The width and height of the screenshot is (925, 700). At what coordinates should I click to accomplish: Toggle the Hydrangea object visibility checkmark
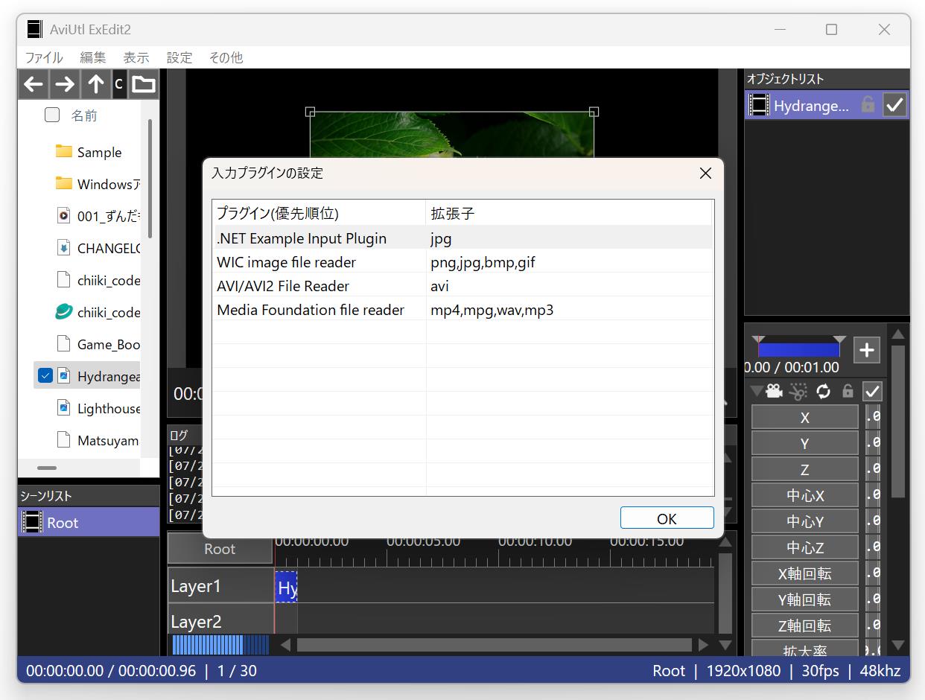pyautogui.click(x=894, y=105)
